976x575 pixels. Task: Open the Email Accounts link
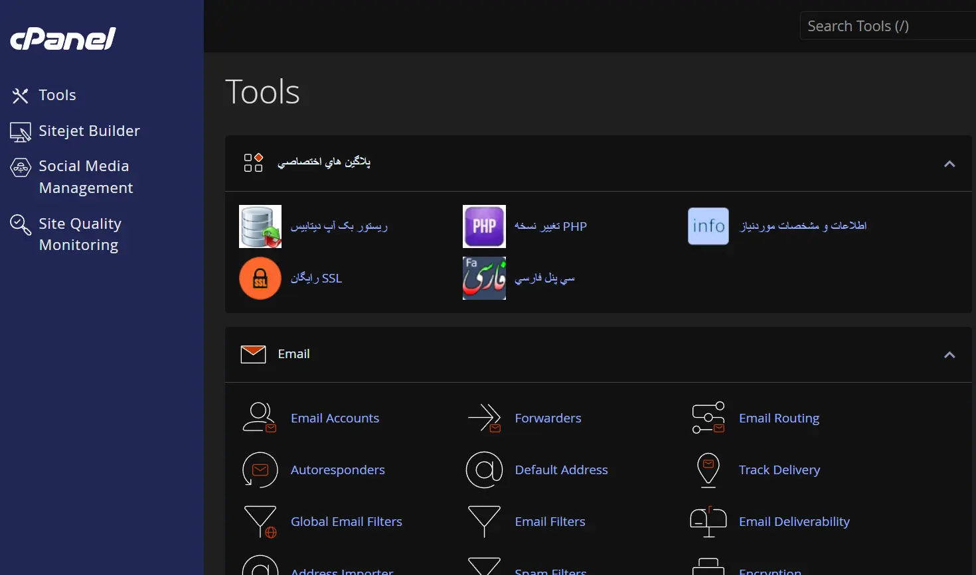tap(335, 418)
